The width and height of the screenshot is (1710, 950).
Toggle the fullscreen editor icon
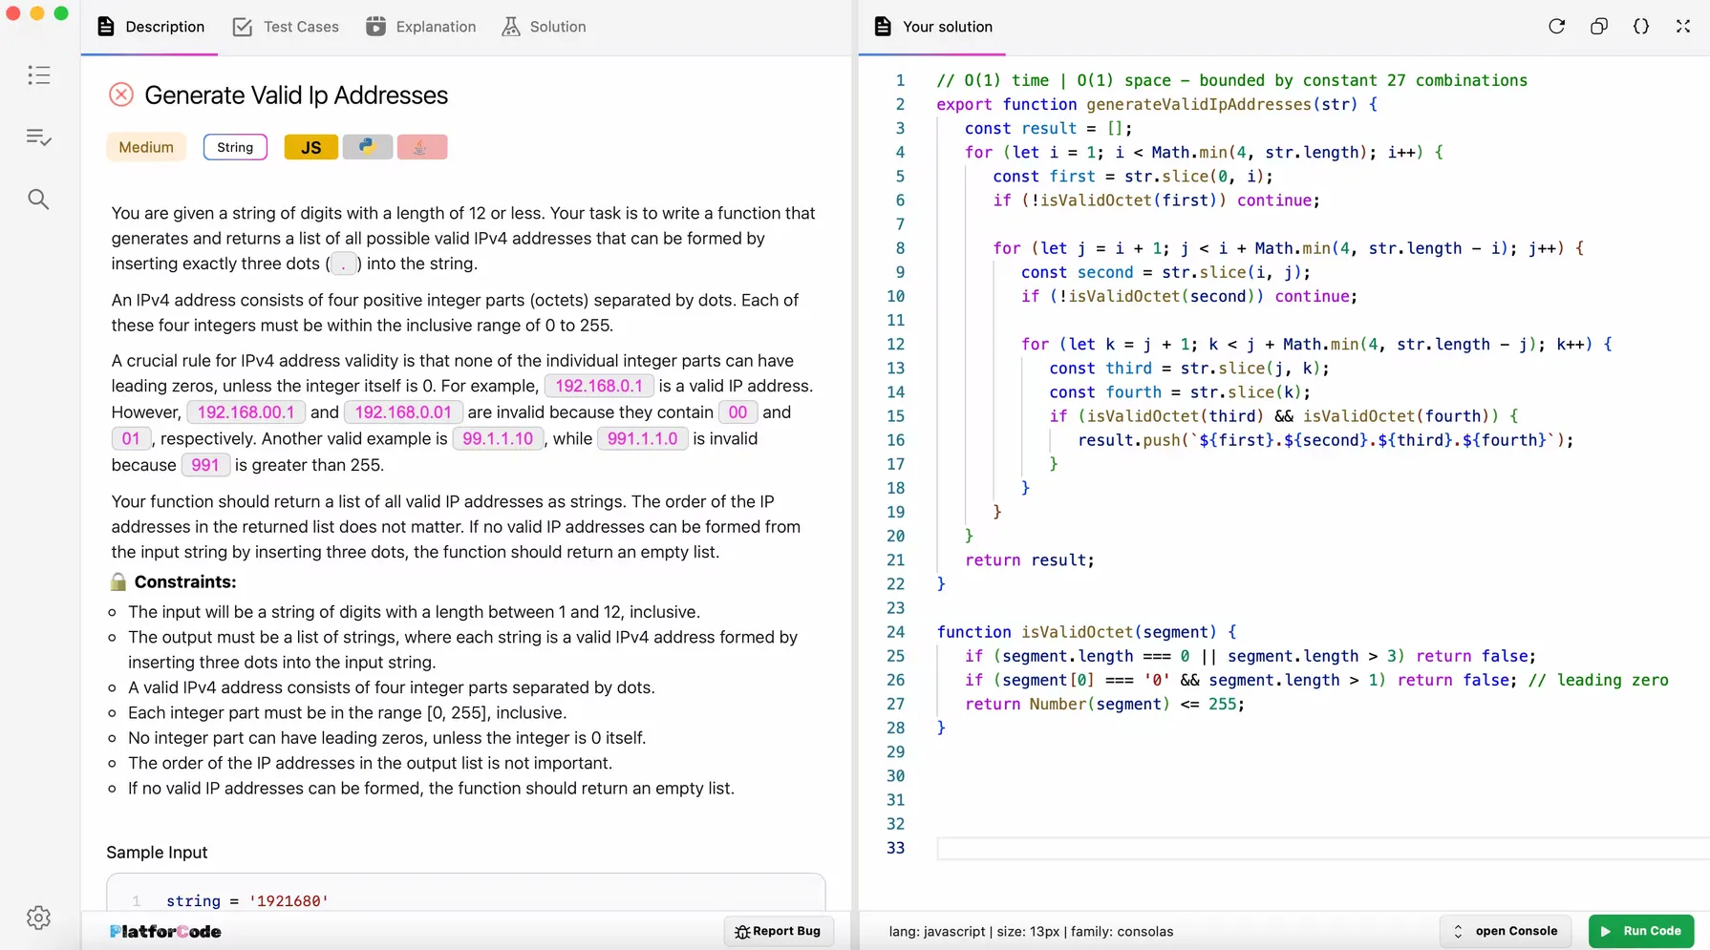click(x=1682, y=26)
